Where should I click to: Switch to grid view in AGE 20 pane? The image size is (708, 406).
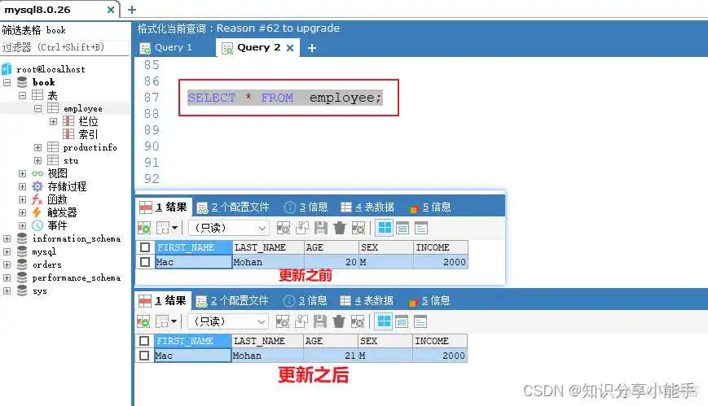[385, 228]
